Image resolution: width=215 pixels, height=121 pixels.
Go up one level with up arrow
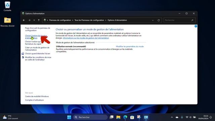(39, 20)
